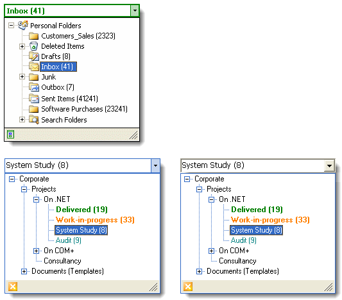Click the Drafts folder pencil icon
The image size is (342, 300).
coord(34,56)
